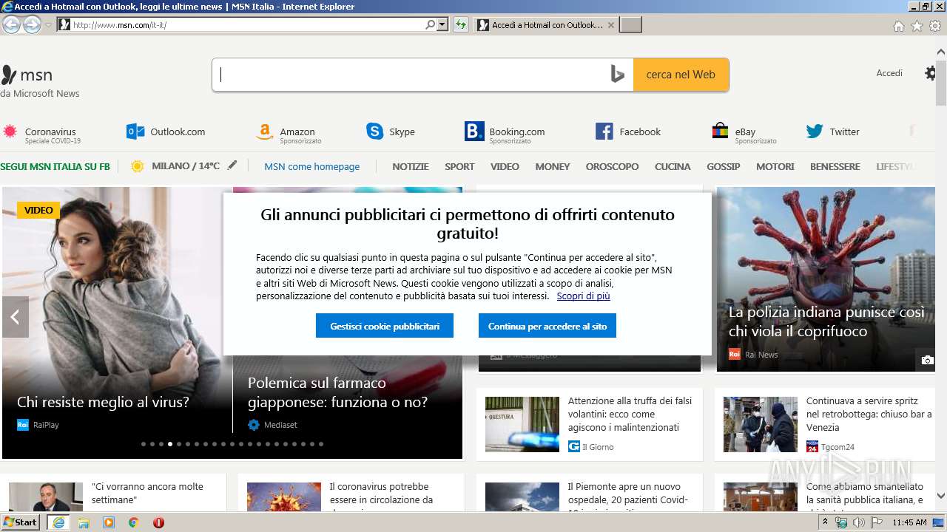Open Polemica sul farmaco giapponese story
Screen dimensions: 947x532
coord(337,392)
